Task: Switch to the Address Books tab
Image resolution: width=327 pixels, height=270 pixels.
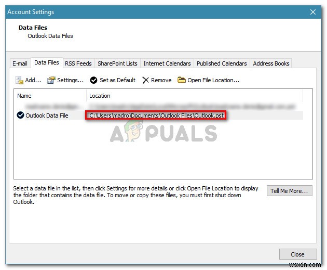Action: coord(271,63)
